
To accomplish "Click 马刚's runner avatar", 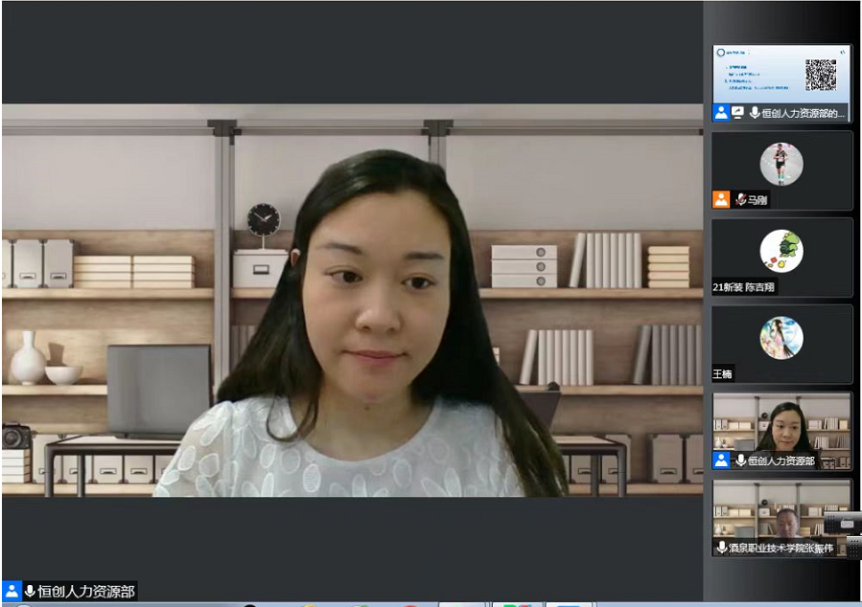I will [781, 164].
